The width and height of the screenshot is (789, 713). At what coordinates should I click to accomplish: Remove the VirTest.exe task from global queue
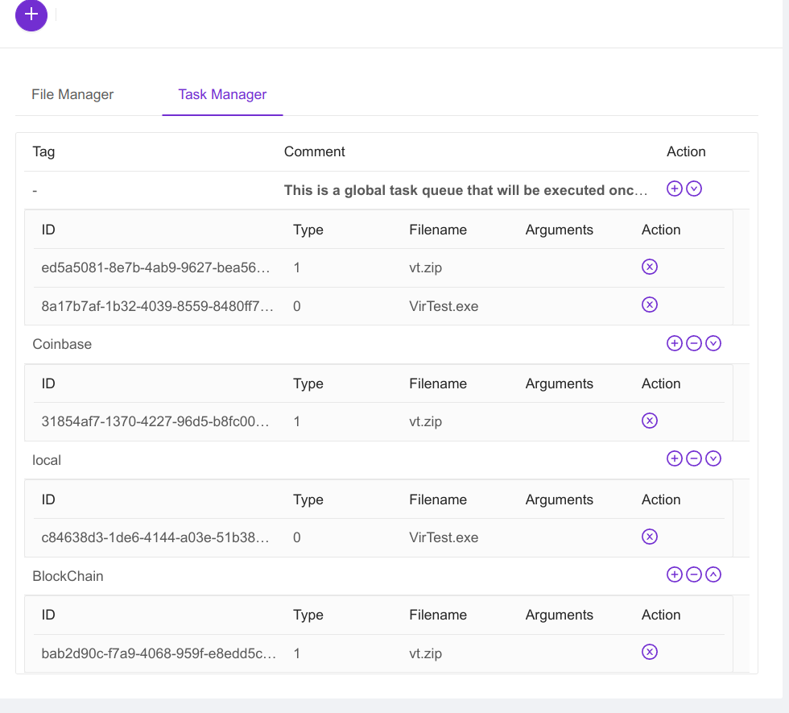click(650, 305)
